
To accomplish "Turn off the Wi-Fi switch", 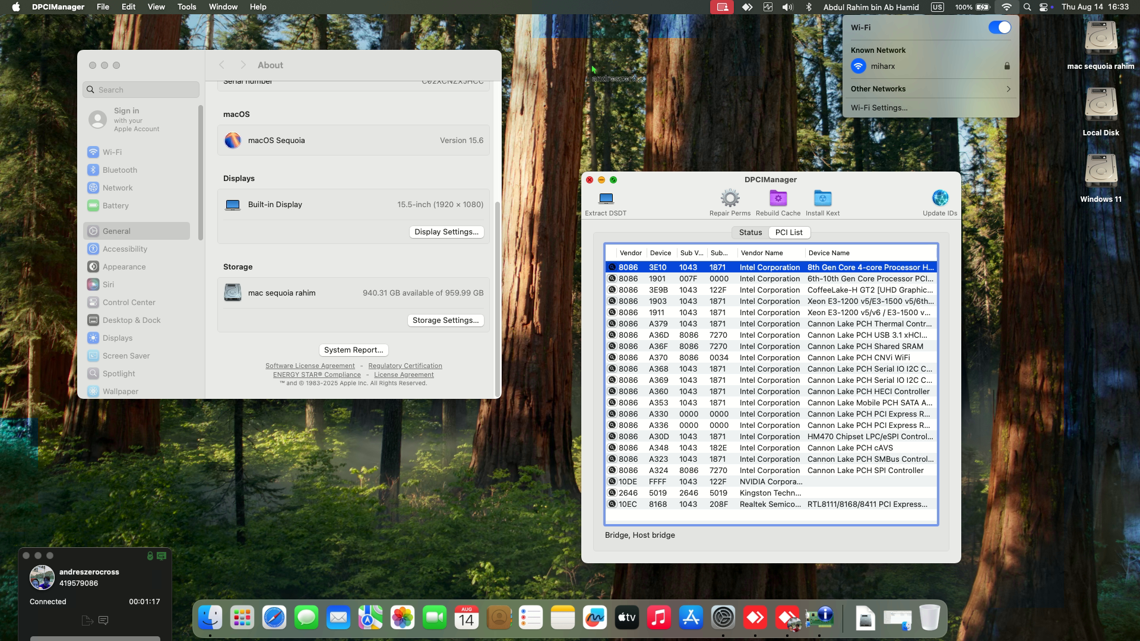I will pos(999,27).
